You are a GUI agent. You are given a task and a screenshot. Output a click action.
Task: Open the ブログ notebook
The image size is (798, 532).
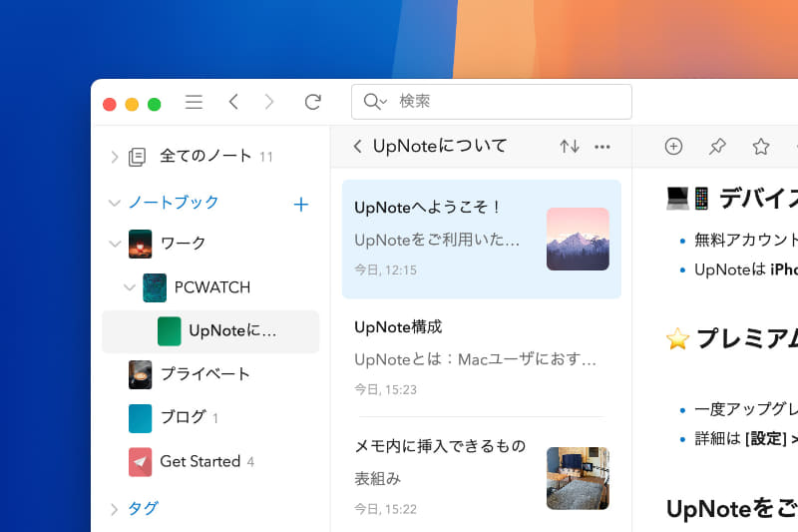184,417
